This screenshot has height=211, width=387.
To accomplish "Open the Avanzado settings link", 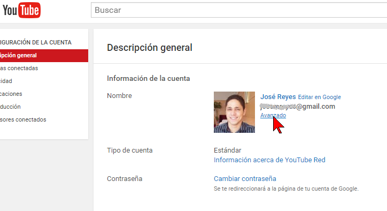I will [273, 115].
